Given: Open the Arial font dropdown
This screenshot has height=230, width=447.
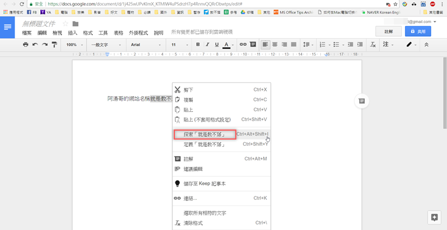Looking at the screenshot, I should (x=146, y=45).
